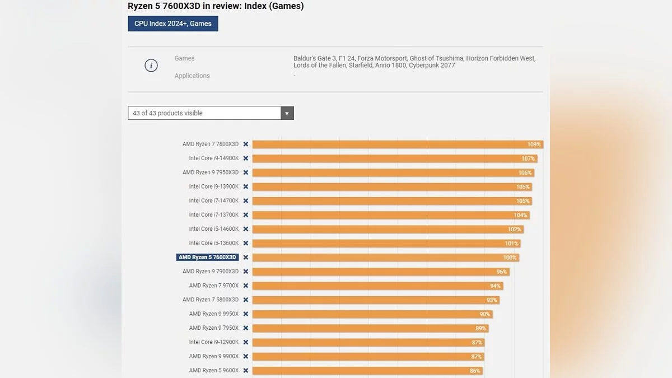Click the games list starting with Baldur's Gate 3
Screen dimensions: 672x378
point(414,62)
